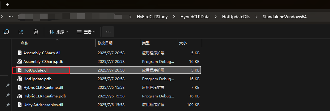Click 应用程序扩展 type of Assembly-CSharp.dll

[153, 53]
